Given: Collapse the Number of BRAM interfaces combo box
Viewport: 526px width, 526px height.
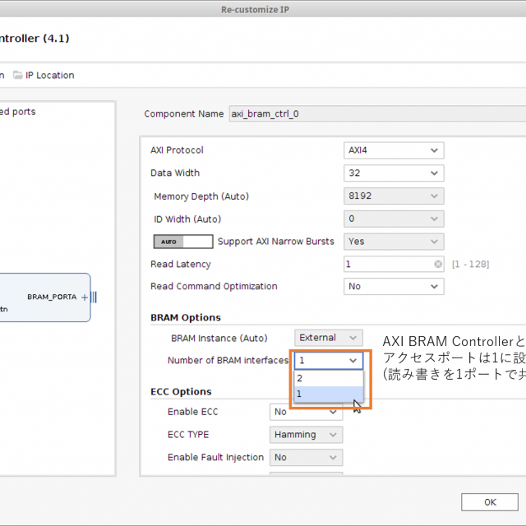Looking at the screenshot, I should point(353,361).
